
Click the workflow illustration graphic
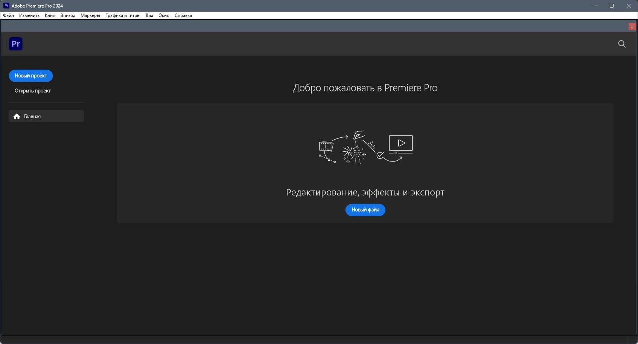pyautogui.click(x=366, y=147)
